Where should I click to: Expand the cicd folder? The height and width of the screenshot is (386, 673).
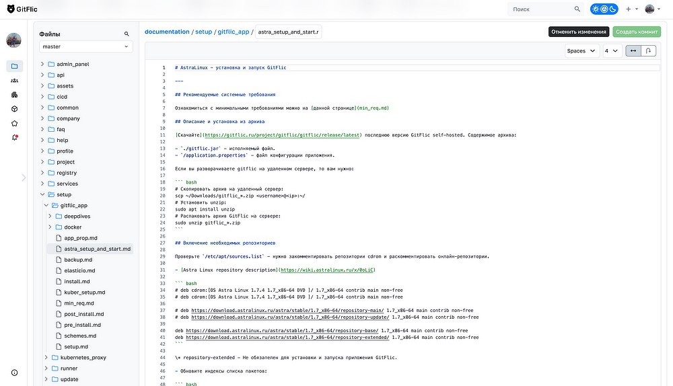click(x=42, y=97)
